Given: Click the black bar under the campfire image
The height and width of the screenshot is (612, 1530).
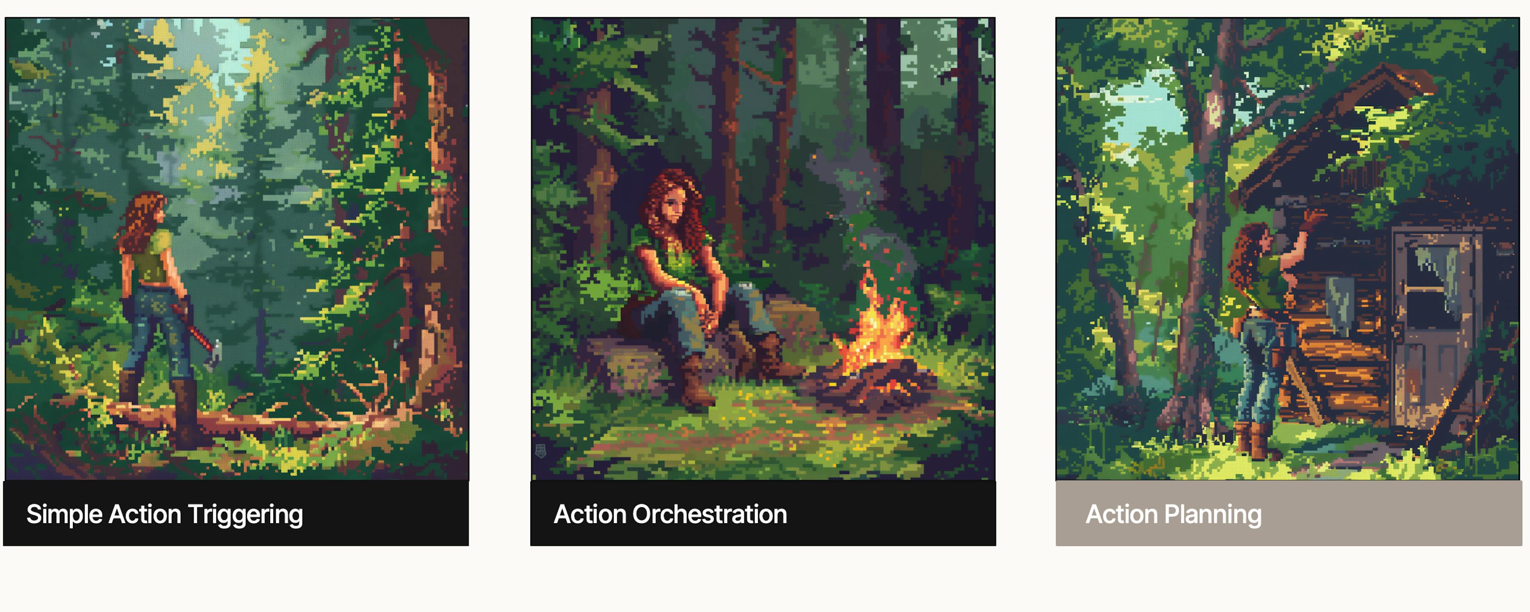Looking at the screenshot, I should [x=763, y=514].
